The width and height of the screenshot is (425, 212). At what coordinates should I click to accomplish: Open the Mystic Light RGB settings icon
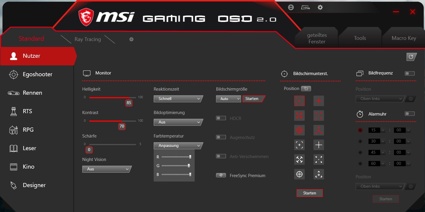[x=291, y=7]
